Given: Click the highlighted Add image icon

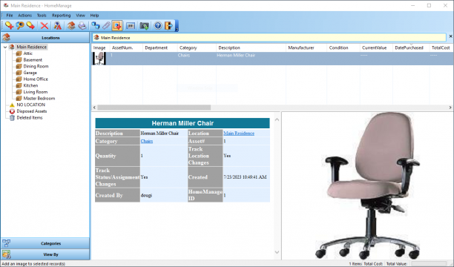Looking at the screenshot, I should click(117, 26).
